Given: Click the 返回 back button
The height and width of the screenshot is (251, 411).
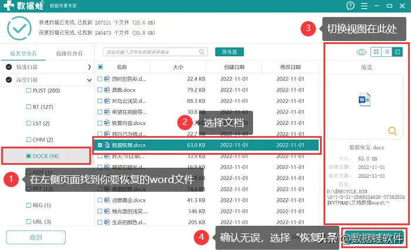Looking at the screenshot, I should (x=36, y=238).
